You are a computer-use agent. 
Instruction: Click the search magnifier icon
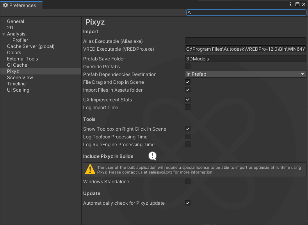[189, 12]
